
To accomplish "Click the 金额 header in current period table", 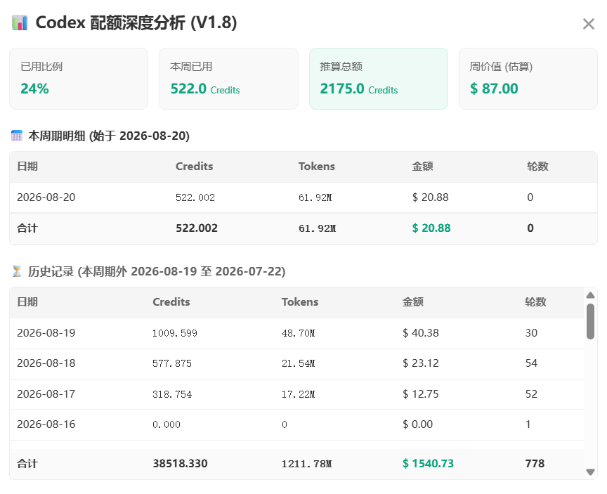I will pos(422,167).
